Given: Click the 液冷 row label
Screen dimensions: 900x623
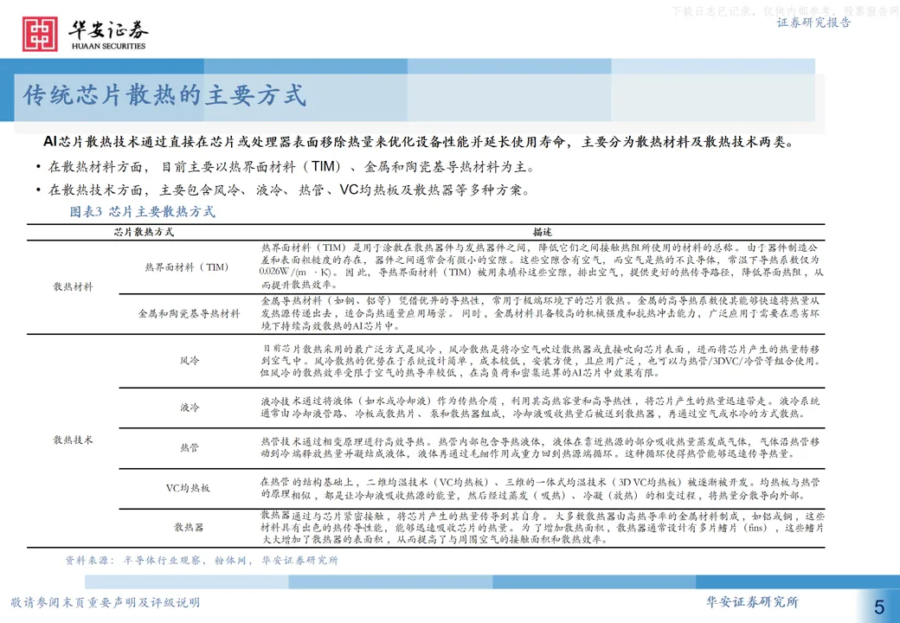Looking at the screenshot, I should coord(190,408).
